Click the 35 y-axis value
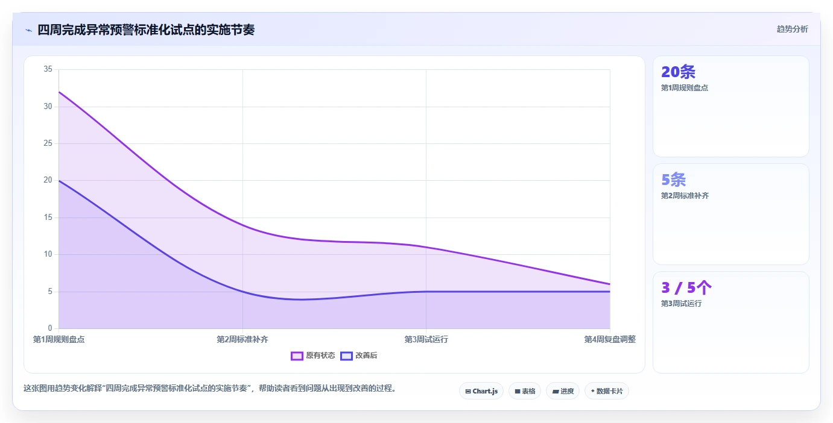 [x=48, y=69]
